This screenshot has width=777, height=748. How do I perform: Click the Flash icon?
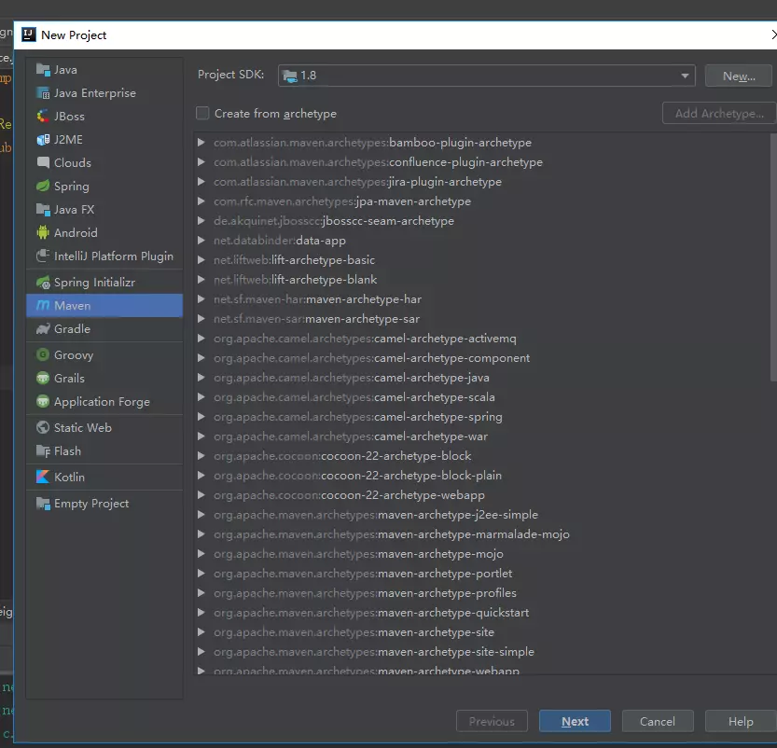point(43,450)
